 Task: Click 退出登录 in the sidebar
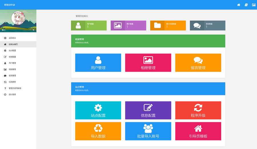click(x=12, y=94)
